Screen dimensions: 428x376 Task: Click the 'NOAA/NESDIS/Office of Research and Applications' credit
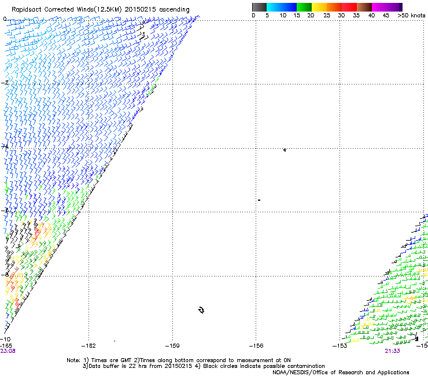341,373
